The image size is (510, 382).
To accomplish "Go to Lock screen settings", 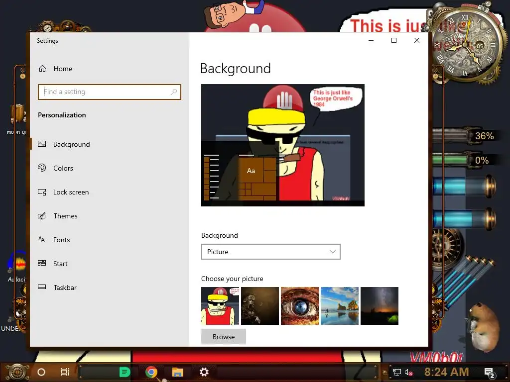I will (71, 192).
